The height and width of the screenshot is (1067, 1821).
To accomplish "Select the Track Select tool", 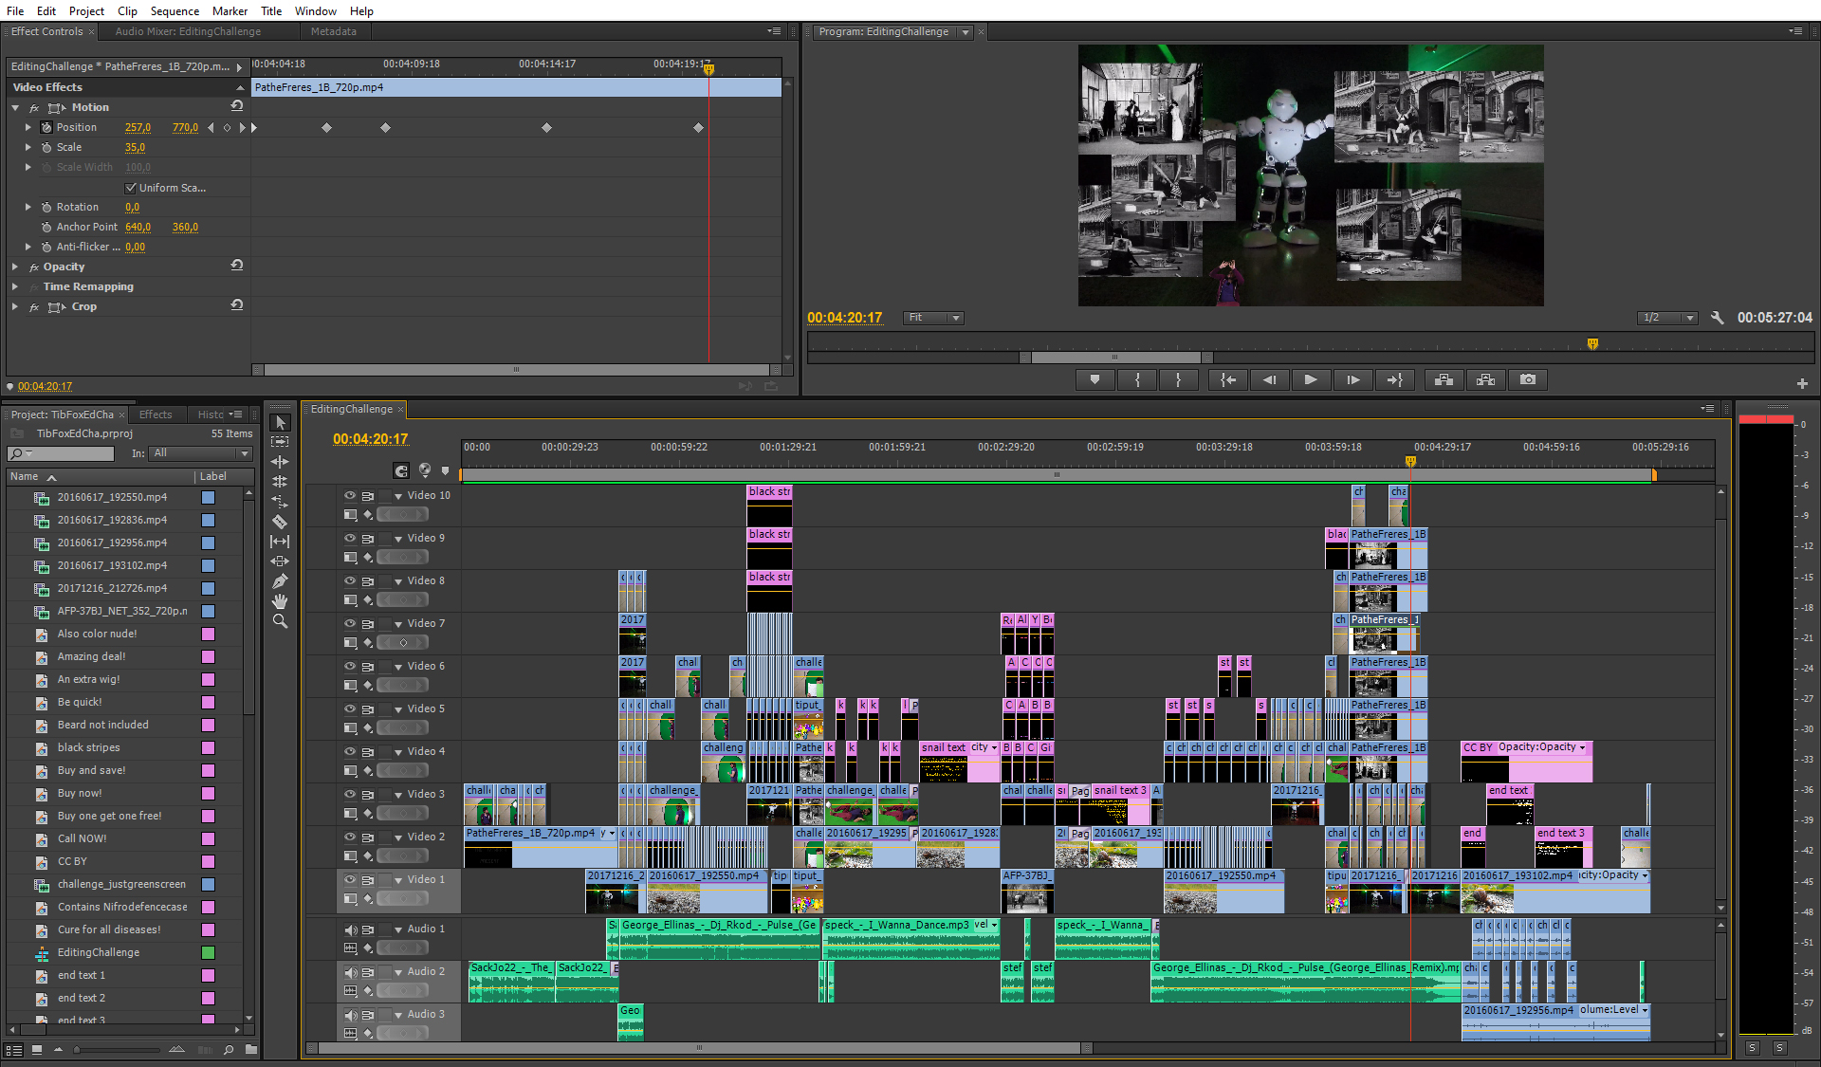I will [x=280, y=442].
